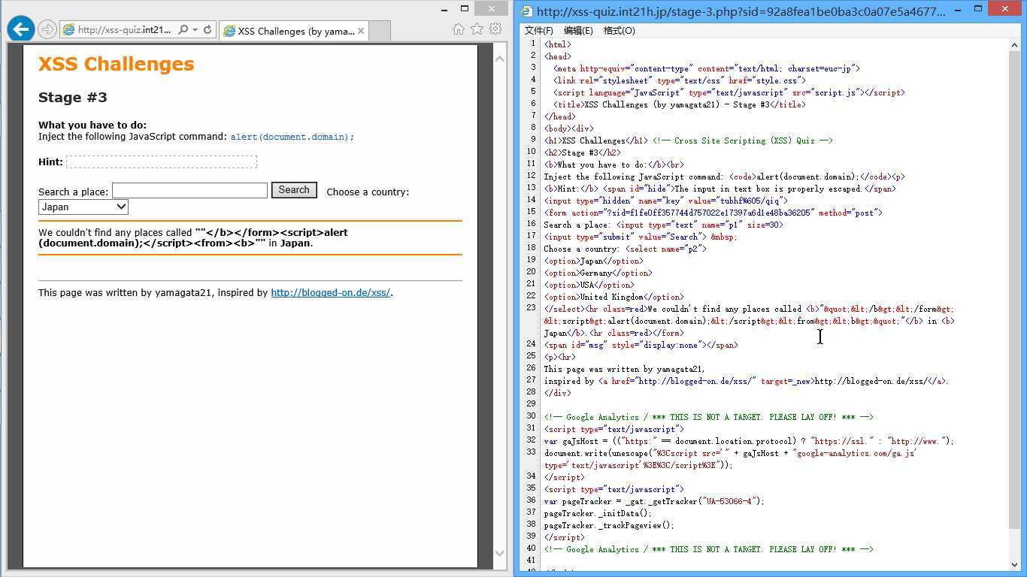
Task: Go back with the browser Back arrow
Action: click(x=21, y=29)
